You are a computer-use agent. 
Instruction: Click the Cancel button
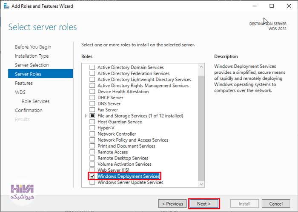point(276,204)
